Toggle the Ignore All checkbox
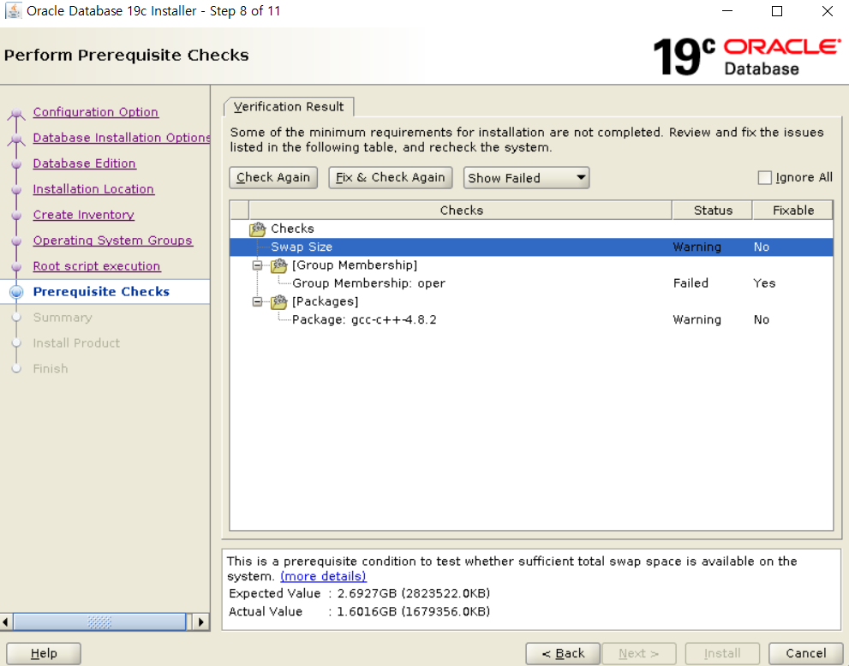 point(764,177)
